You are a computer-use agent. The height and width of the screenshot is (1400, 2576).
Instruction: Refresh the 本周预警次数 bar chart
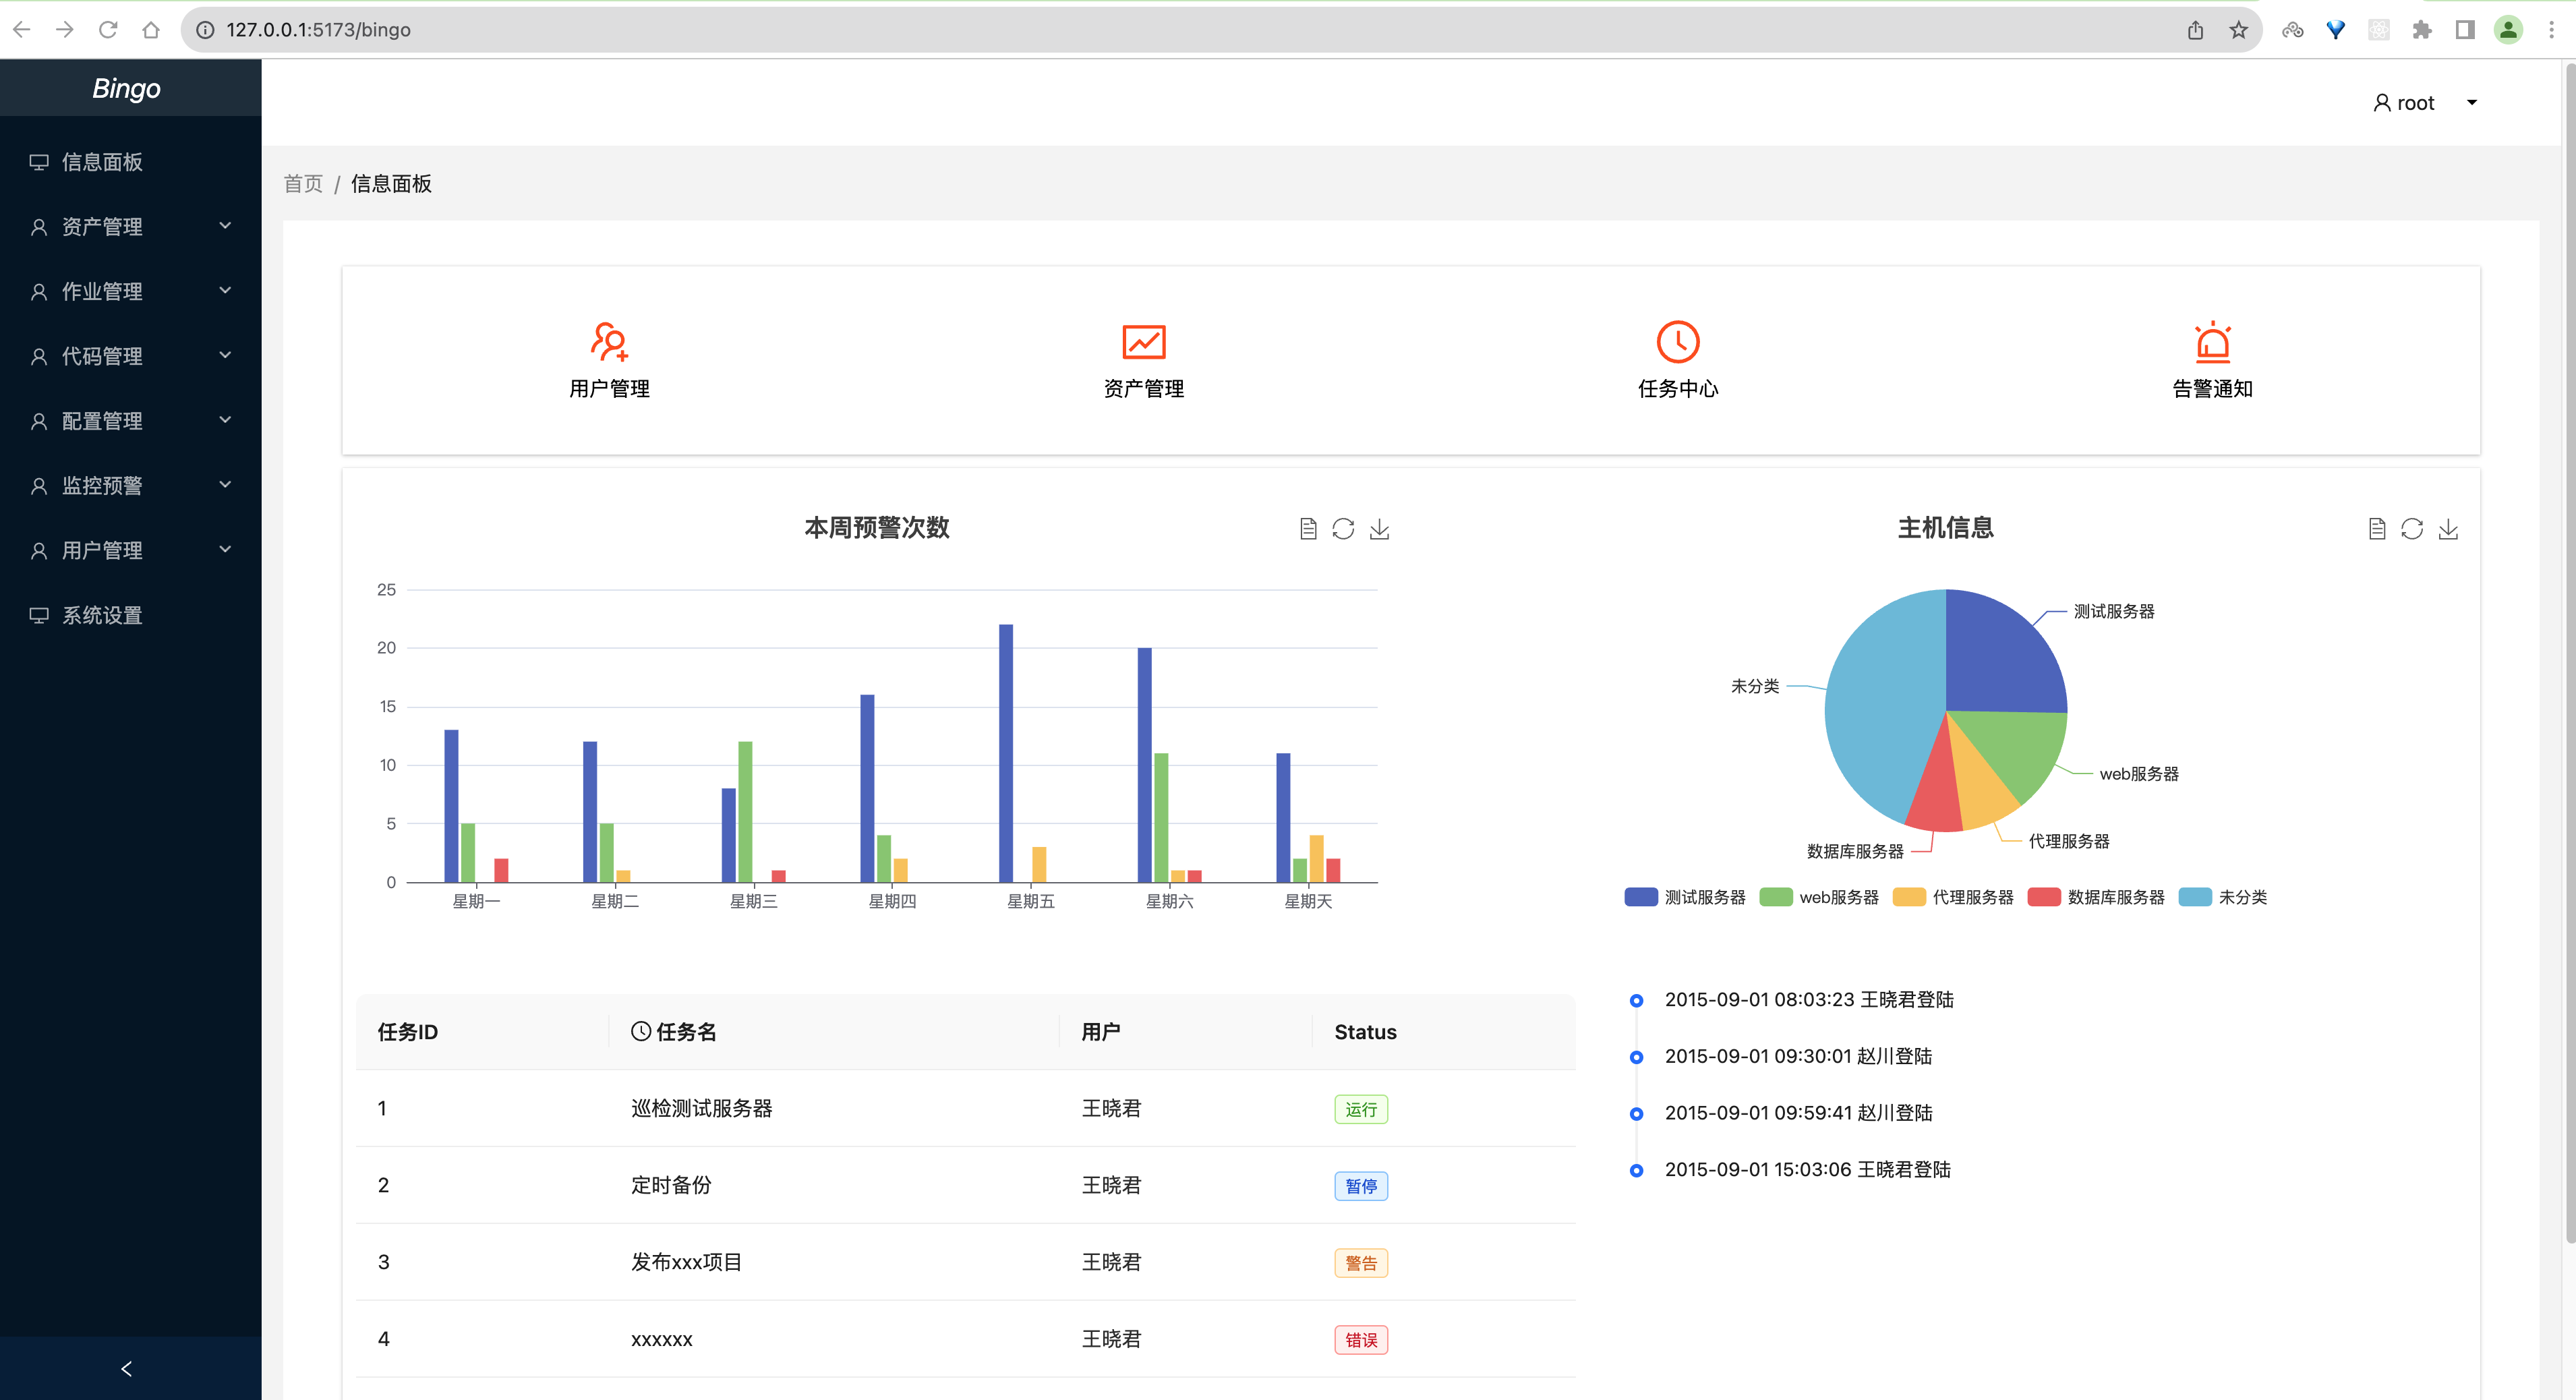(1343, 529)
